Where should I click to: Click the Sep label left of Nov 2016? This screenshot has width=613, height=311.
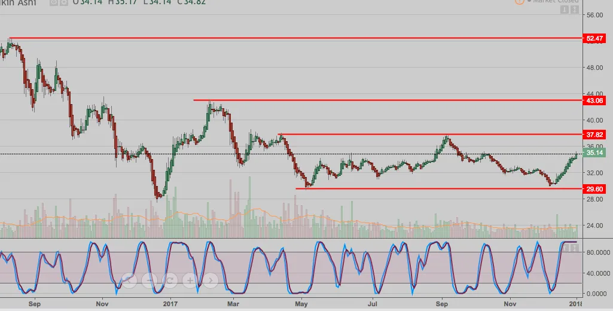tap(35, 304)
